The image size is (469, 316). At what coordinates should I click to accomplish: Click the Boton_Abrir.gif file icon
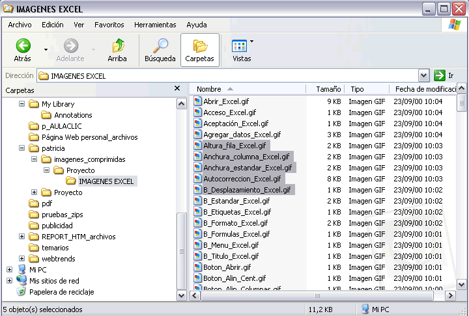197,267
